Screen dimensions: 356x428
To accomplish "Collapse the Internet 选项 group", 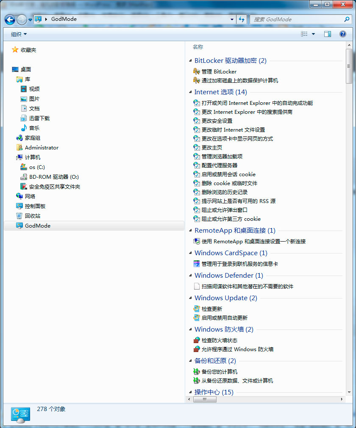I will click(x=190, y=92).
